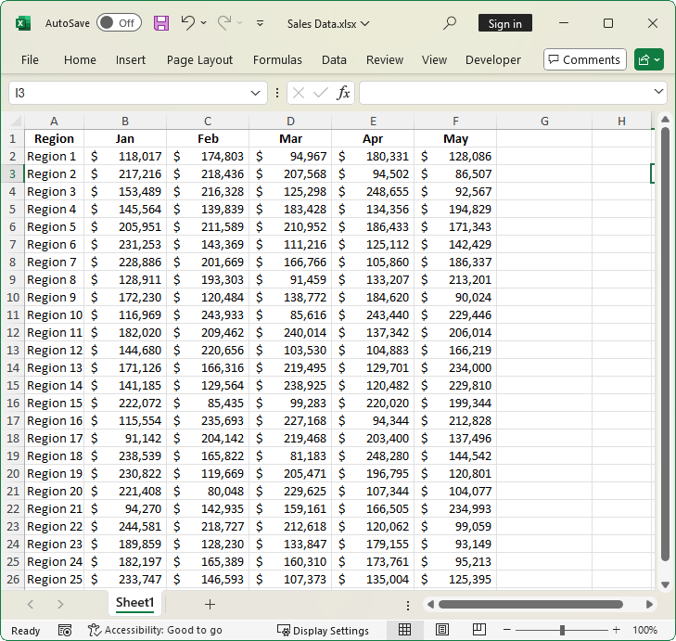Open the Developer tab
676x641 pixels.
pyautogui.click(x=492, y=59)
